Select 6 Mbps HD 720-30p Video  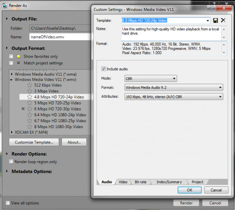[57, 109]
